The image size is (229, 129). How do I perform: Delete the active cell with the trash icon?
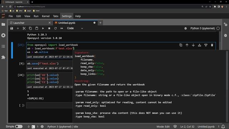(x=212, y=45)
